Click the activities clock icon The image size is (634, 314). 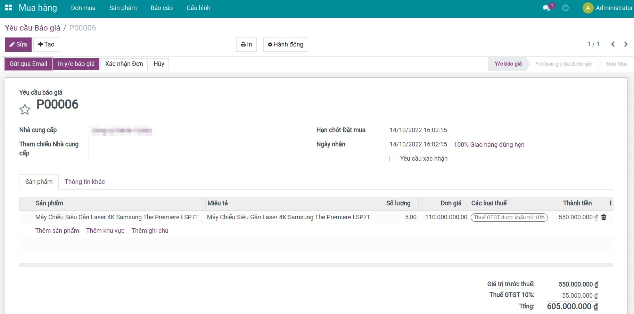pos(566,8)
